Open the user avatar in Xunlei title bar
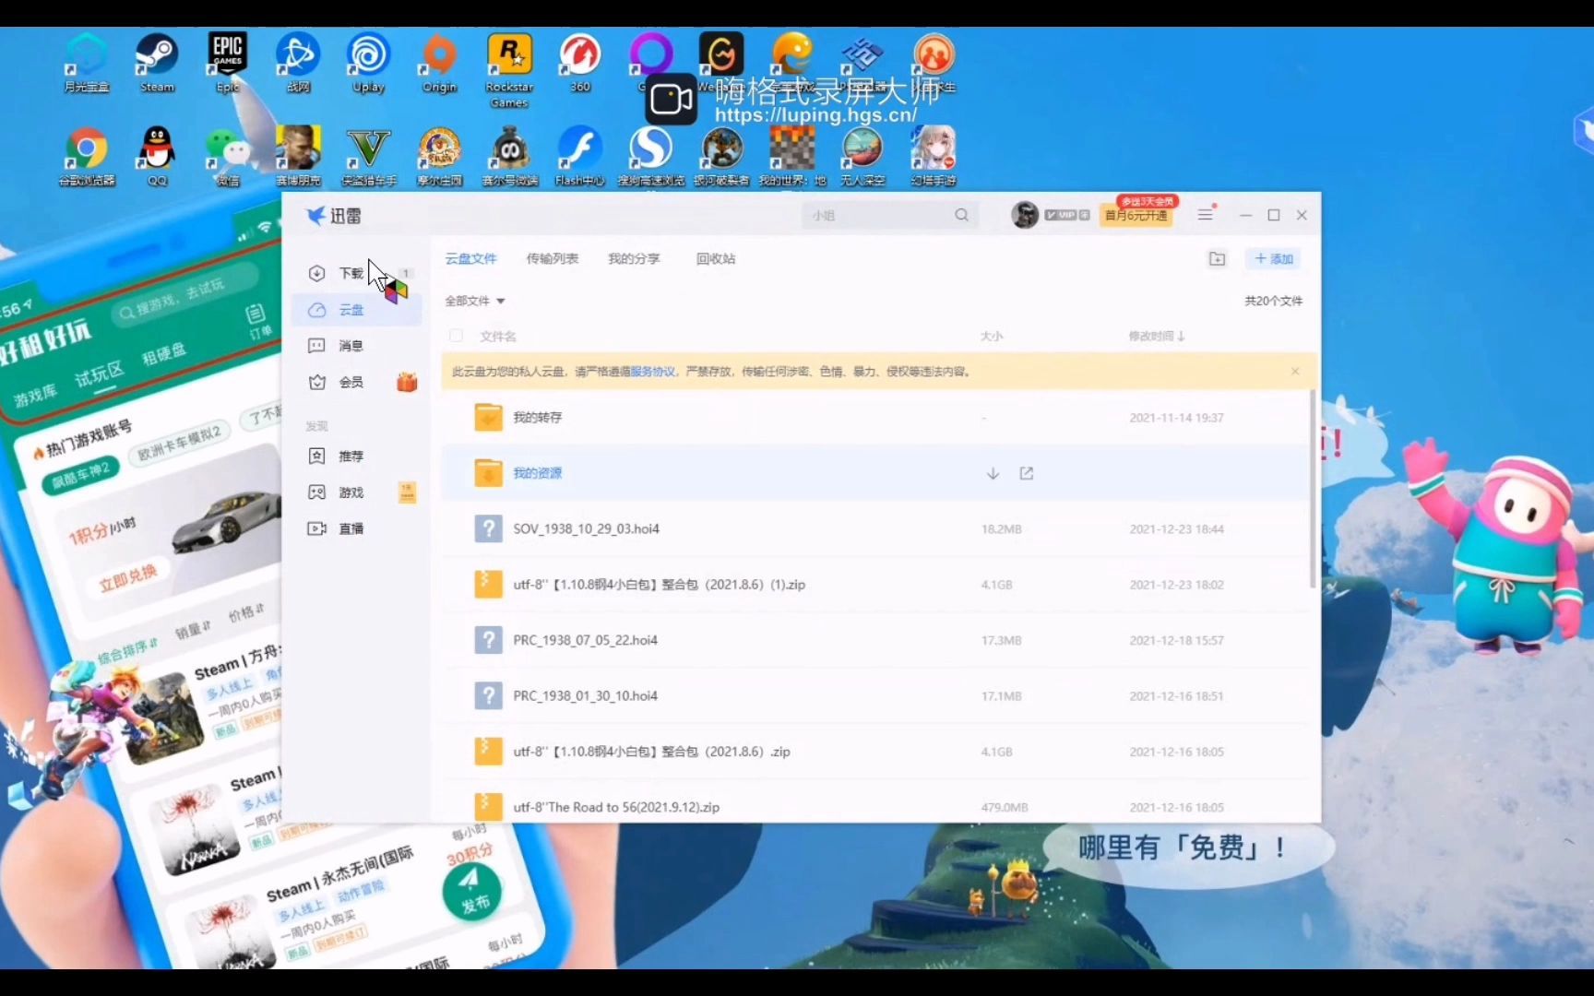Image resolution: width=1594 pixels, height=996 pixels. (x=1024, y=215)
